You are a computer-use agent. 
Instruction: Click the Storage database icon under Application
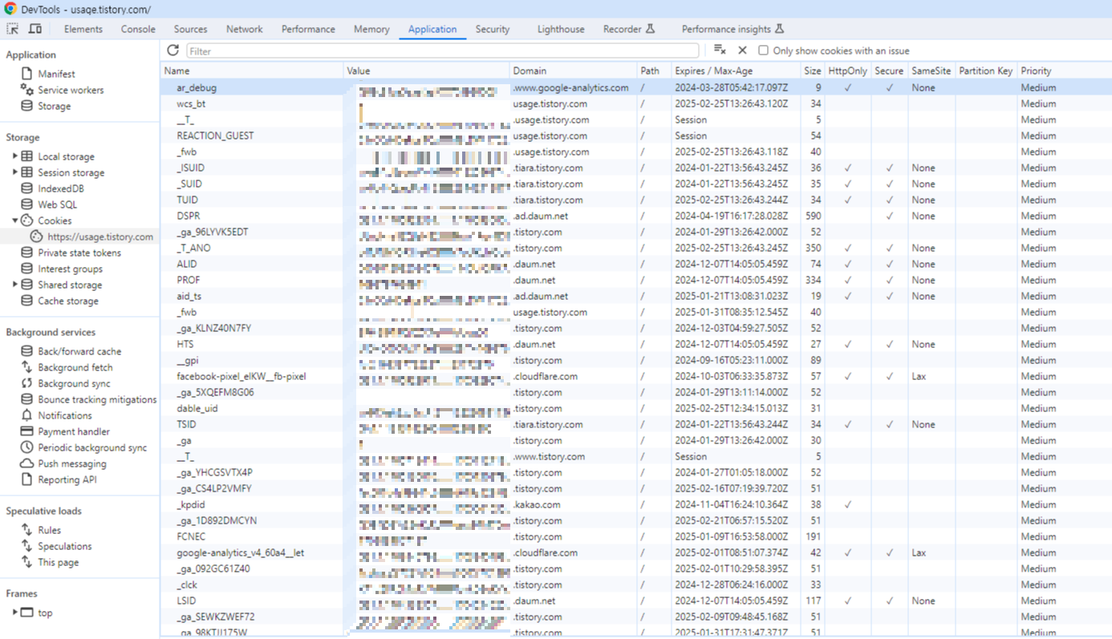point(27,106)
